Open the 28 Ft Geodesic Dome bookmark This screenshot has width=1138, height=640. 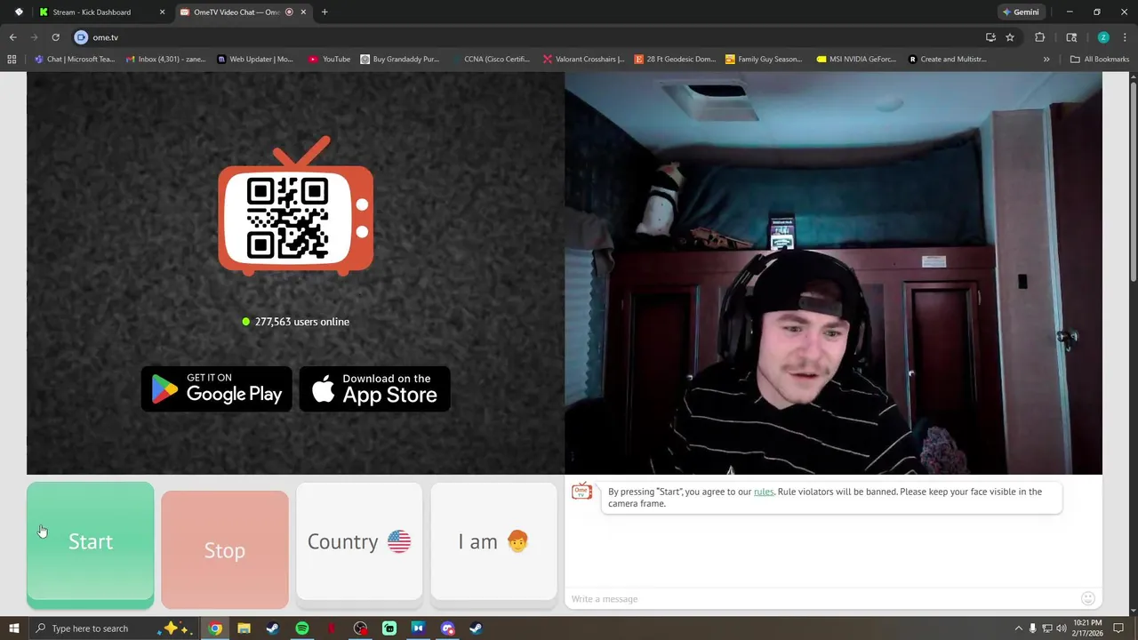675,60
